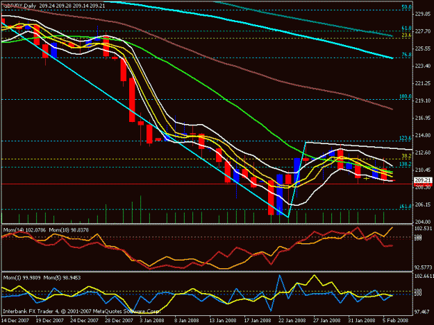This screenshot has height=325, width=434.
Task: Click the 223.40 price axis value
Action: [423, 66]
